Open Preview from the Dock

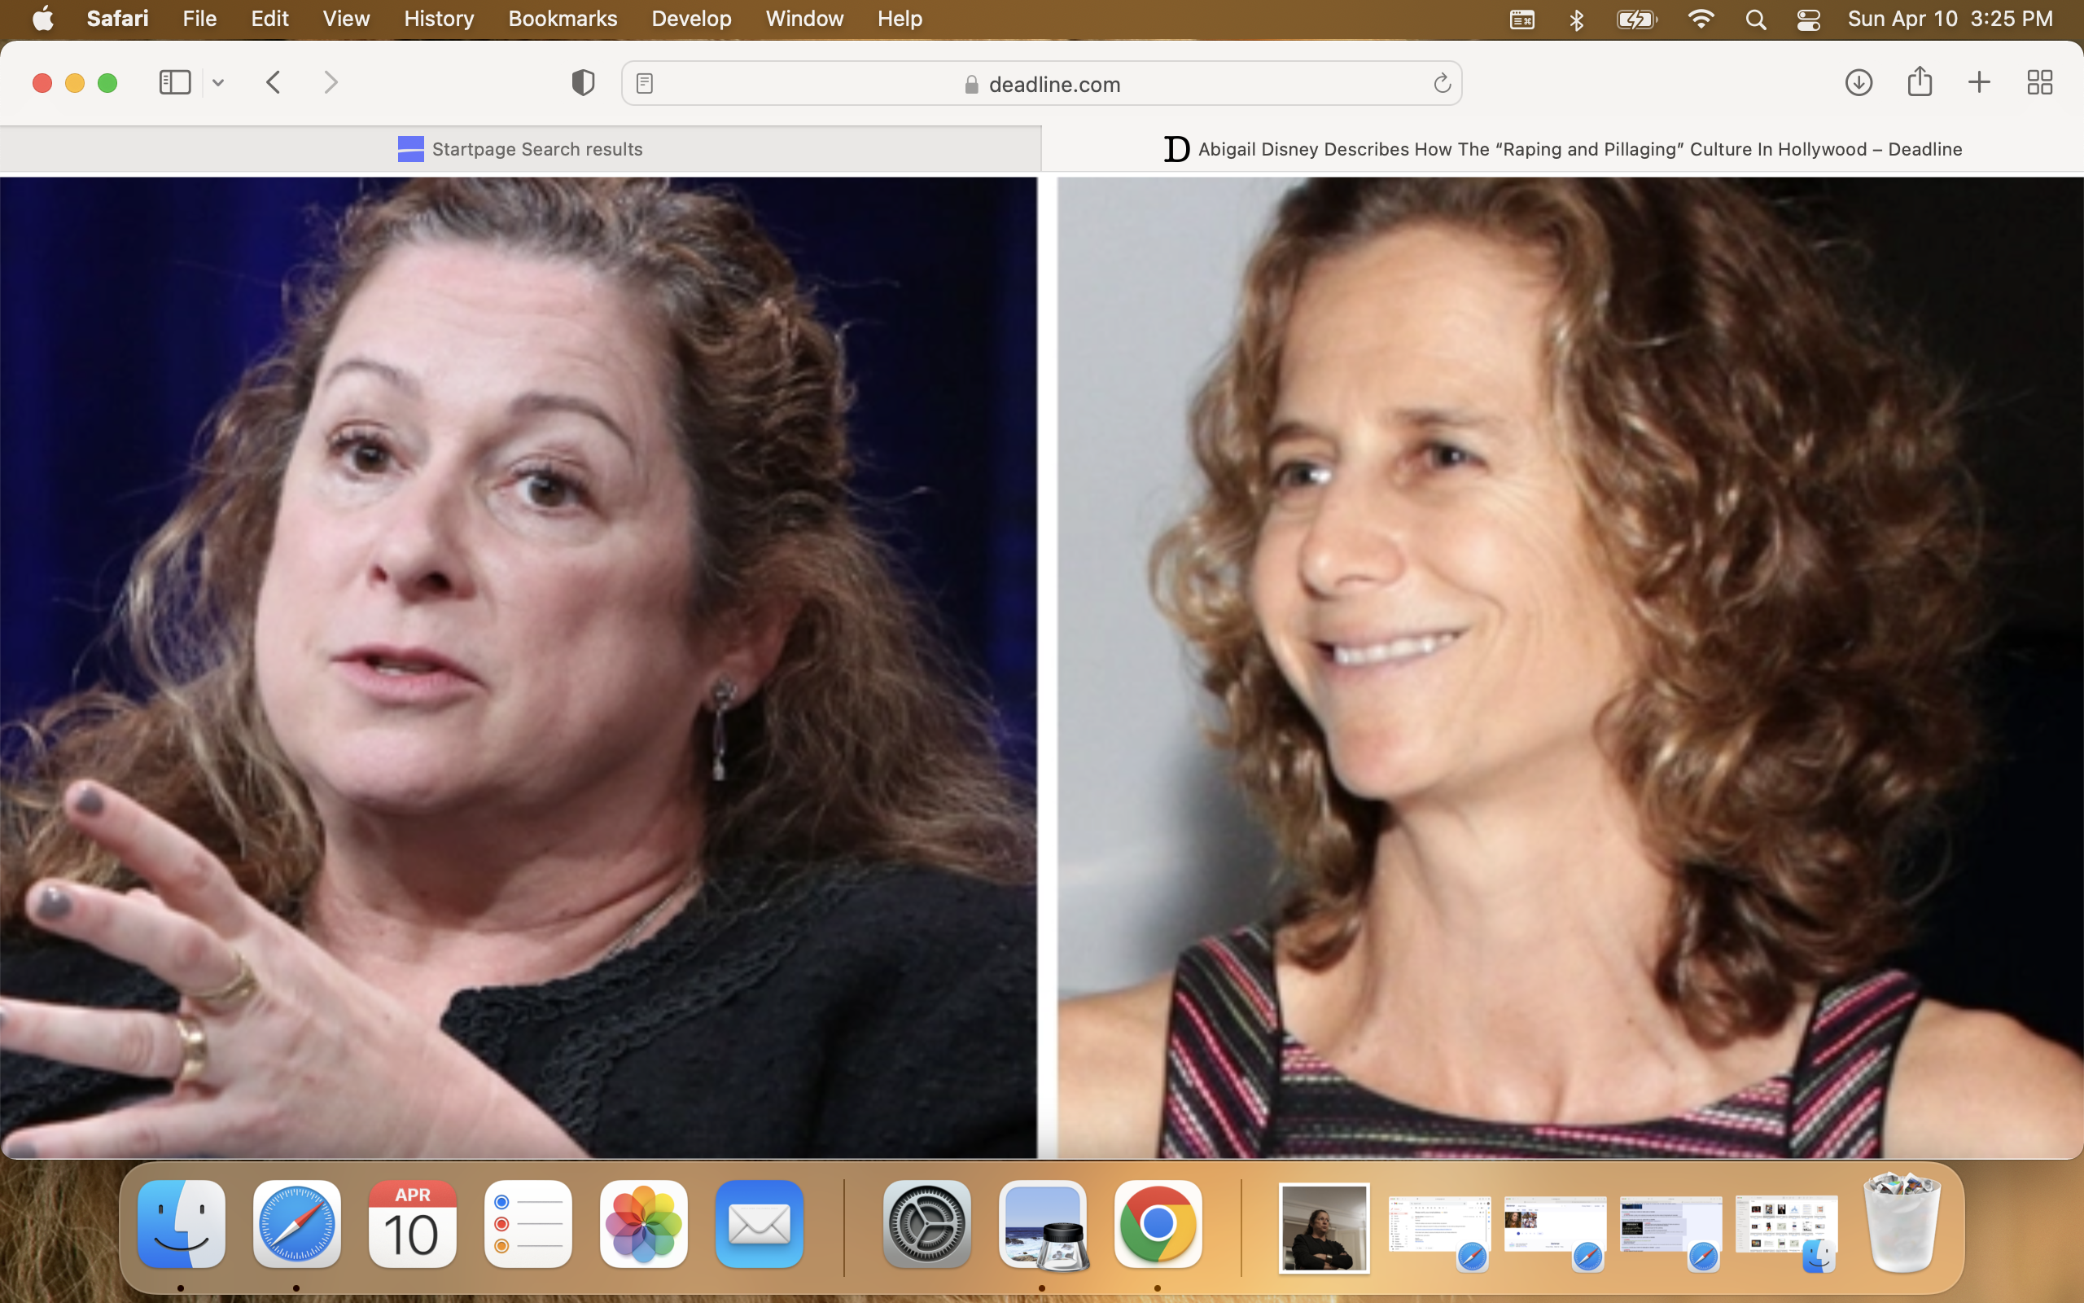click(1042, 1224)
